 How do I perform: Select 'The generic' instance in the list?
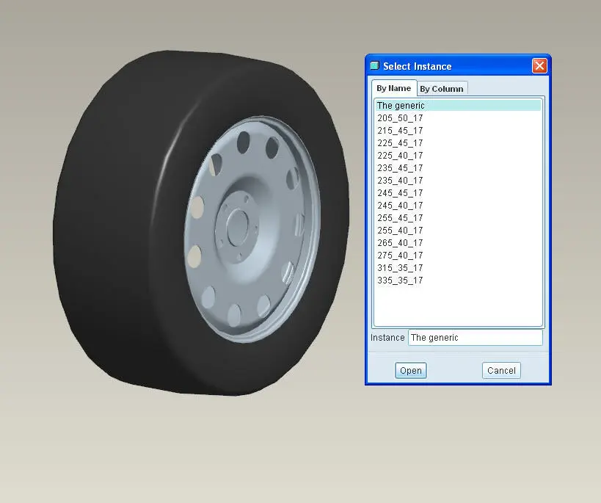pyautogui.click(x=458, y=106)
